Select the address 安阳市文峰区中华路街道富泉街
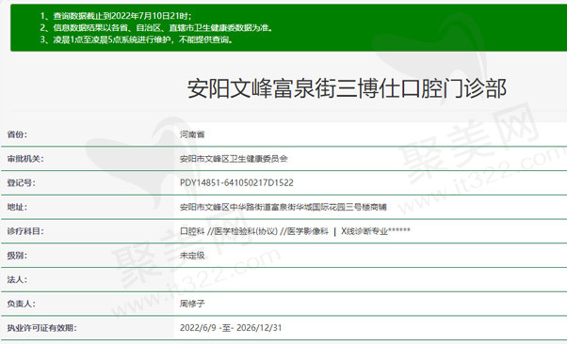567x344 pixels. 283,207
